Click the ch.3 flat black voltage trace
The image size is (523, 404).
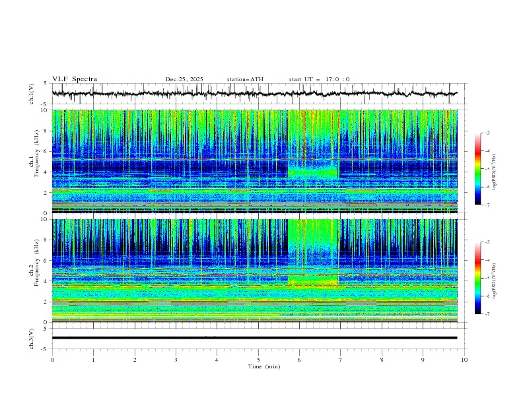[254, 338]
